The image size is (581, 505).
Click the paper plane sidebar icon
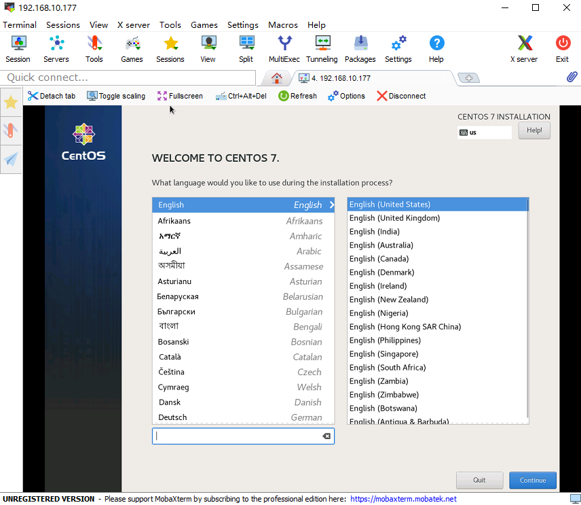[x=11, y=159]
